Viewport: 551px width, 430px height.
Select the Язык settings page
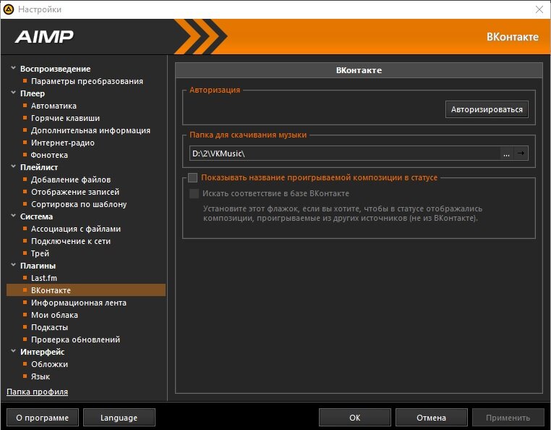pos(40,377)
